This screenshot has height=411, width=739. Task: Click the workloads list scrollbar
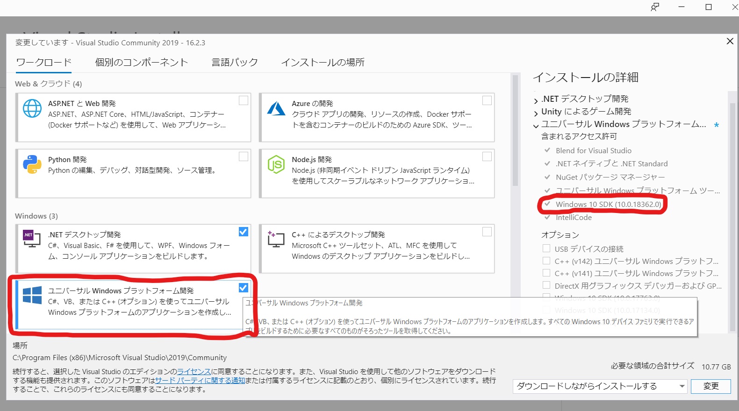point(516,131)
